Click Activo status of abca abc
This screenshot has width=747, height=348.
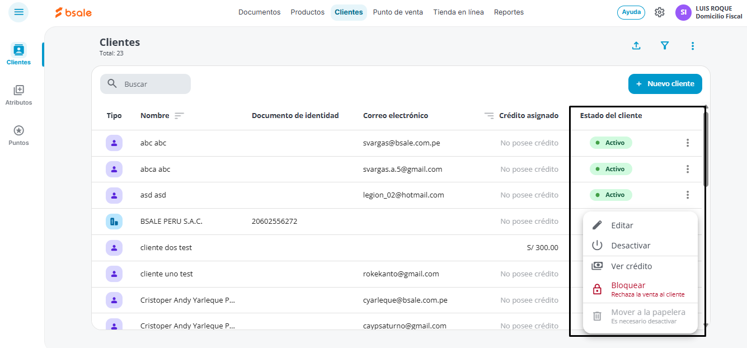610,169
